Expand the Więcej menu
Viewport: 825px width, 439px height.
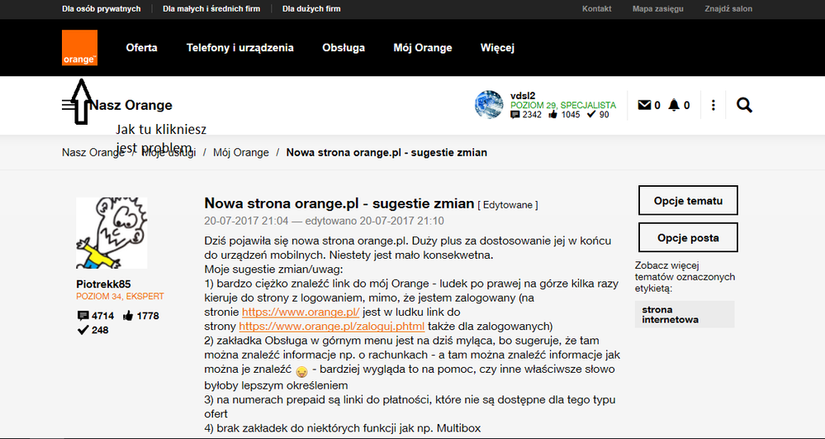coord(497,48)
